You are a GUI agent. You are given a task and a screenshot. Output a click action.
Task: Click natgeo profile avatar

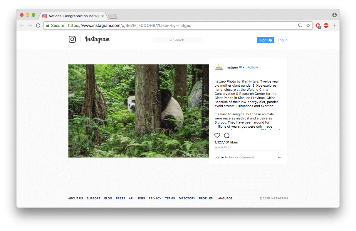coord(219,67)
